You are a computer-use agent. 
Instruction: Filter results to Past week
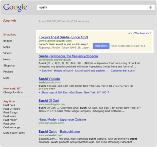10,116
